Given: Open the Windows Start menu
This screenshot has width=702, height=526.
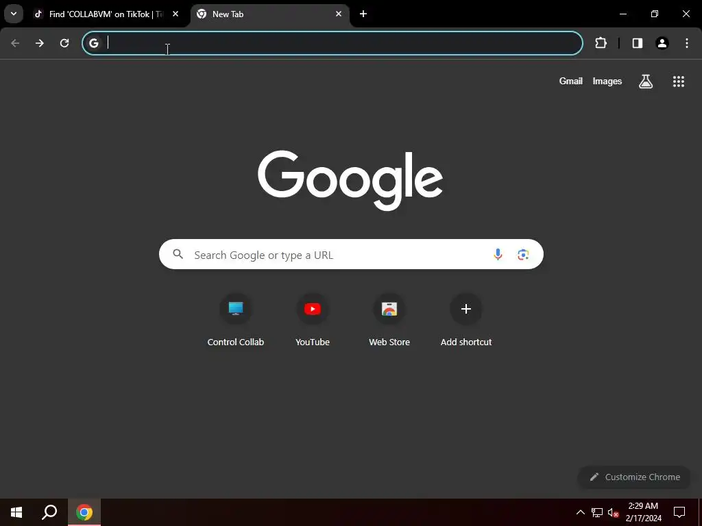Looking at the screenshot, I should coord(16,512).
